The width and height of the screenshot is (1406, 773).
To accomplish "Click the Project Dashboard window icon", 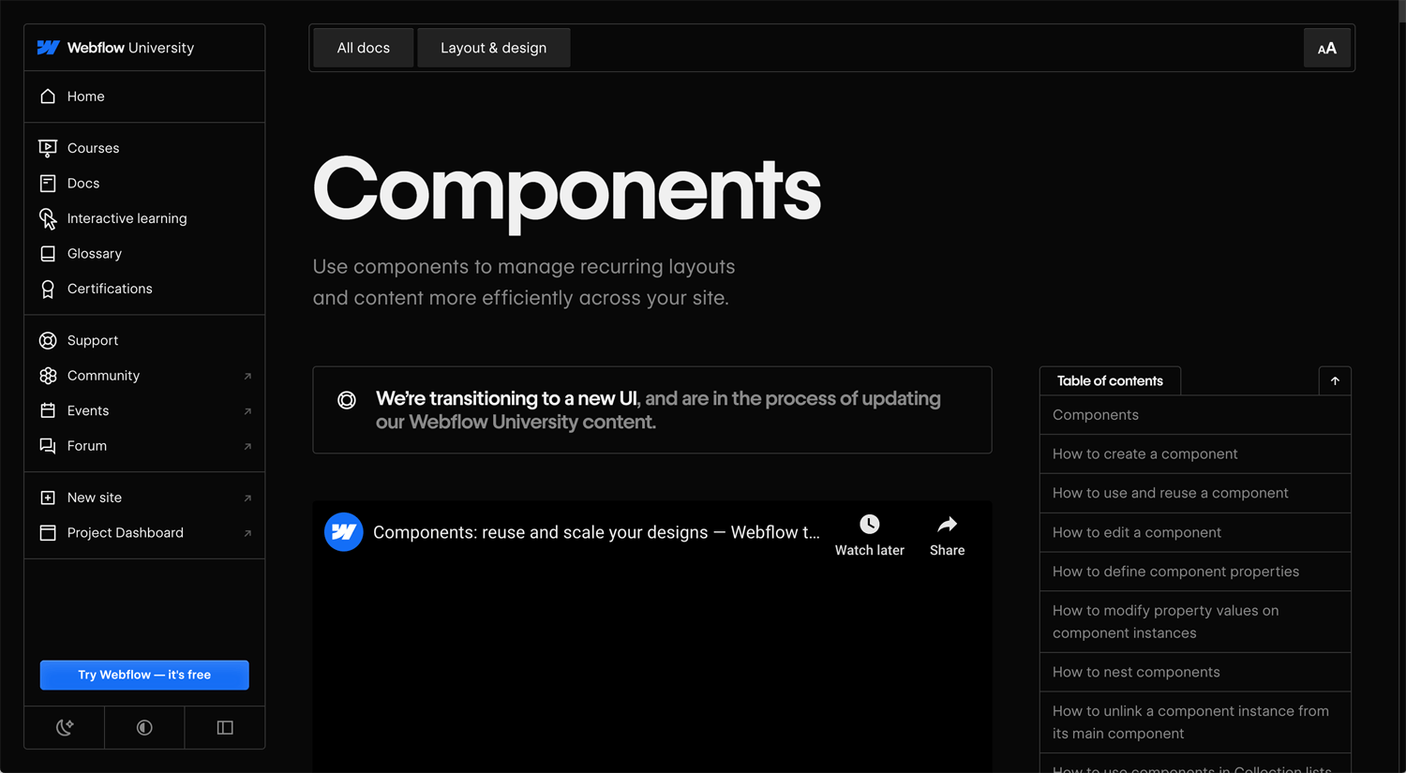I will [x=48, y=533].
